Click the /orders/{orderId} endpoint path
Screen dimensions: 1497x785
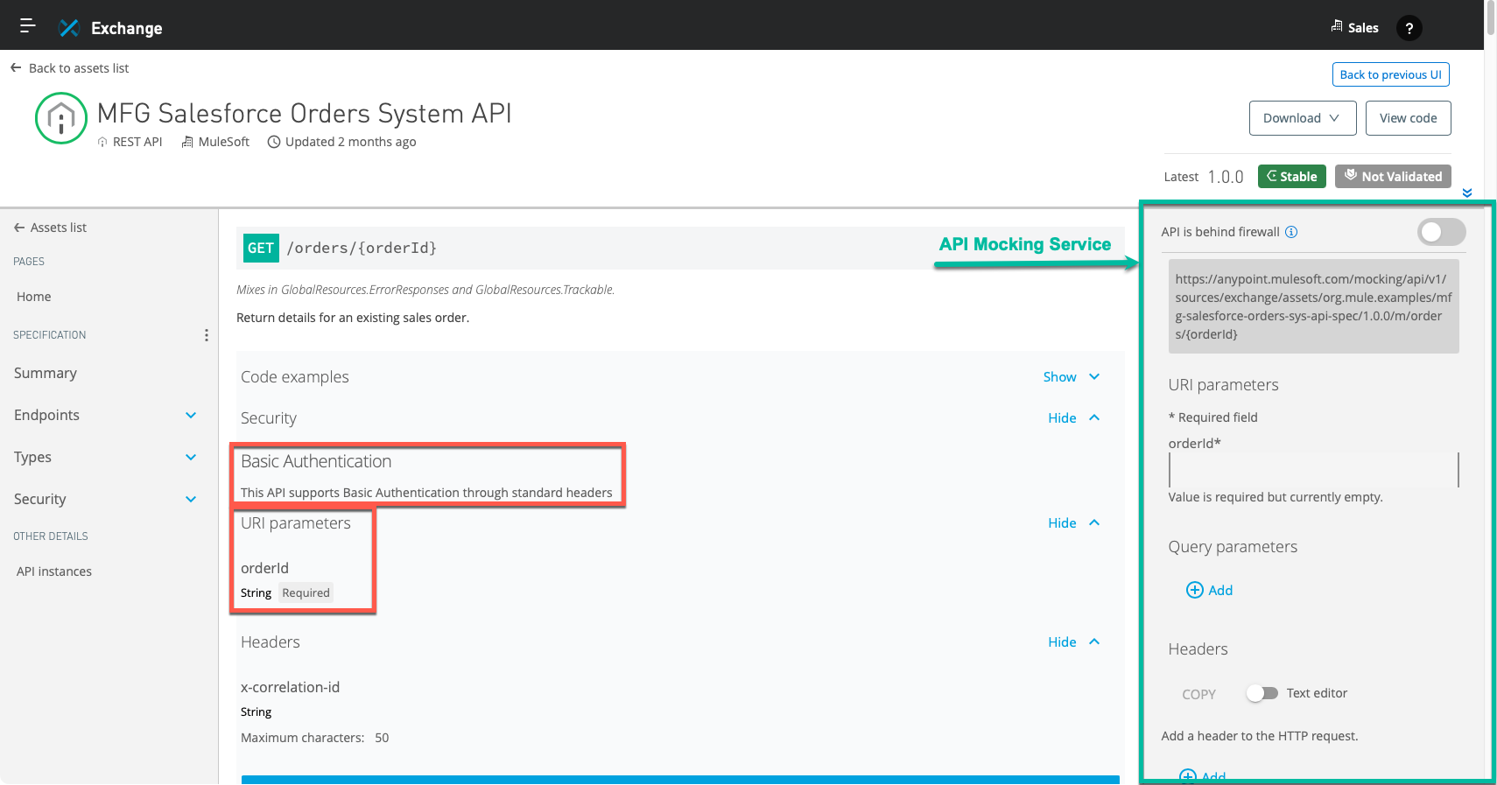(362, 248)
